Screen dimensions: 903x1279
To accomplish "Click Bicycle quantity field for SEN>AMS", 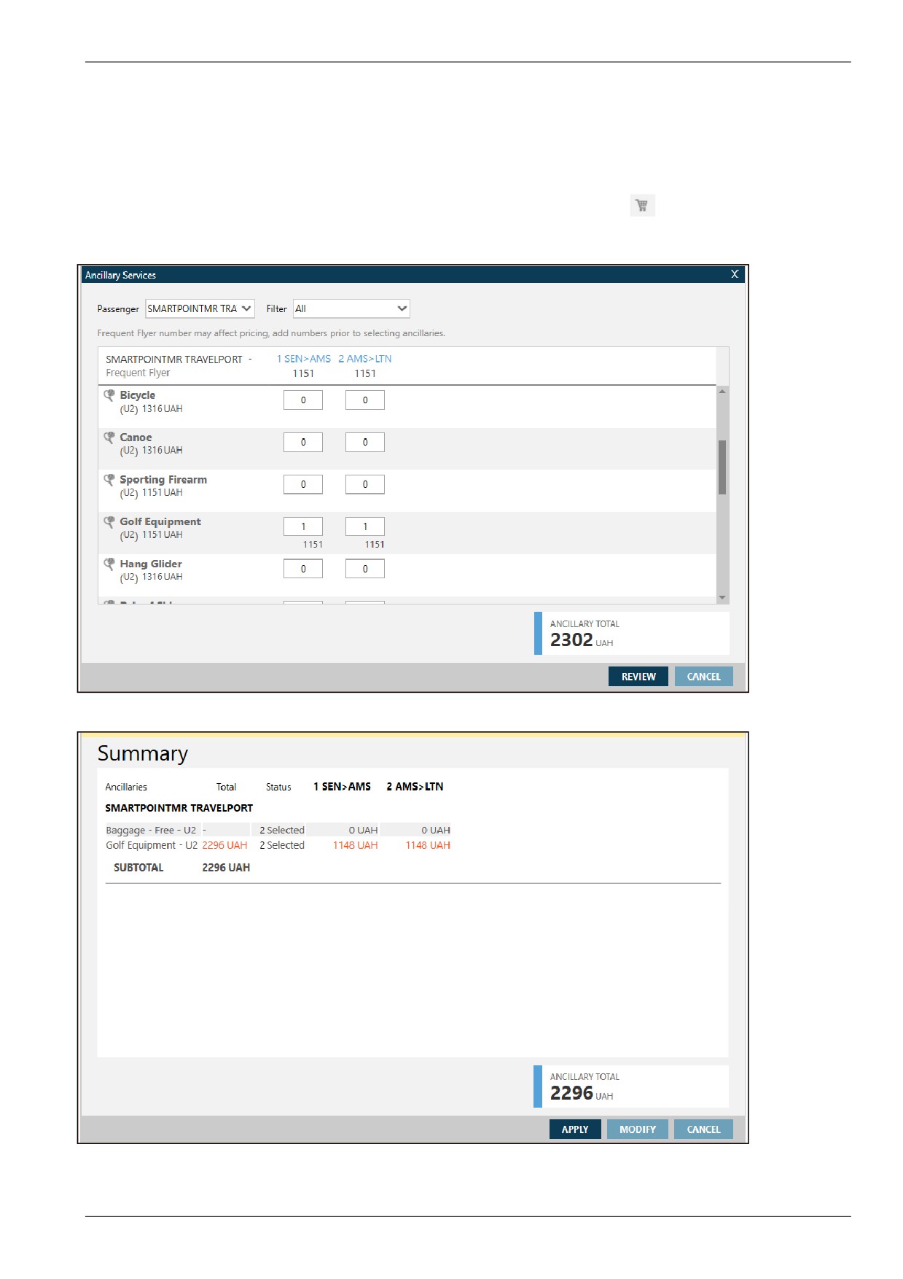I will pyautogui.click(x=303, y=400).
